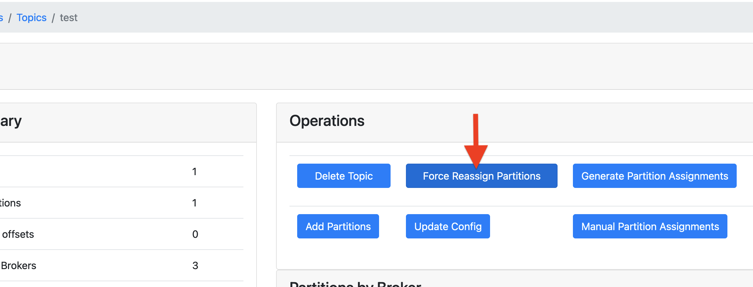753x287 pixels.
Task: Open the Update Config operation
Action: click(448, 226)
